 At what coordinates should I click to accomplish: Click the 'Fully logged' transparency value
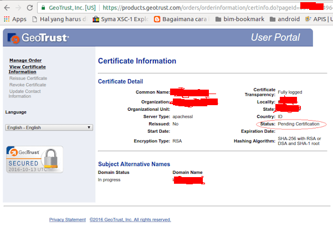click(290, 92)
